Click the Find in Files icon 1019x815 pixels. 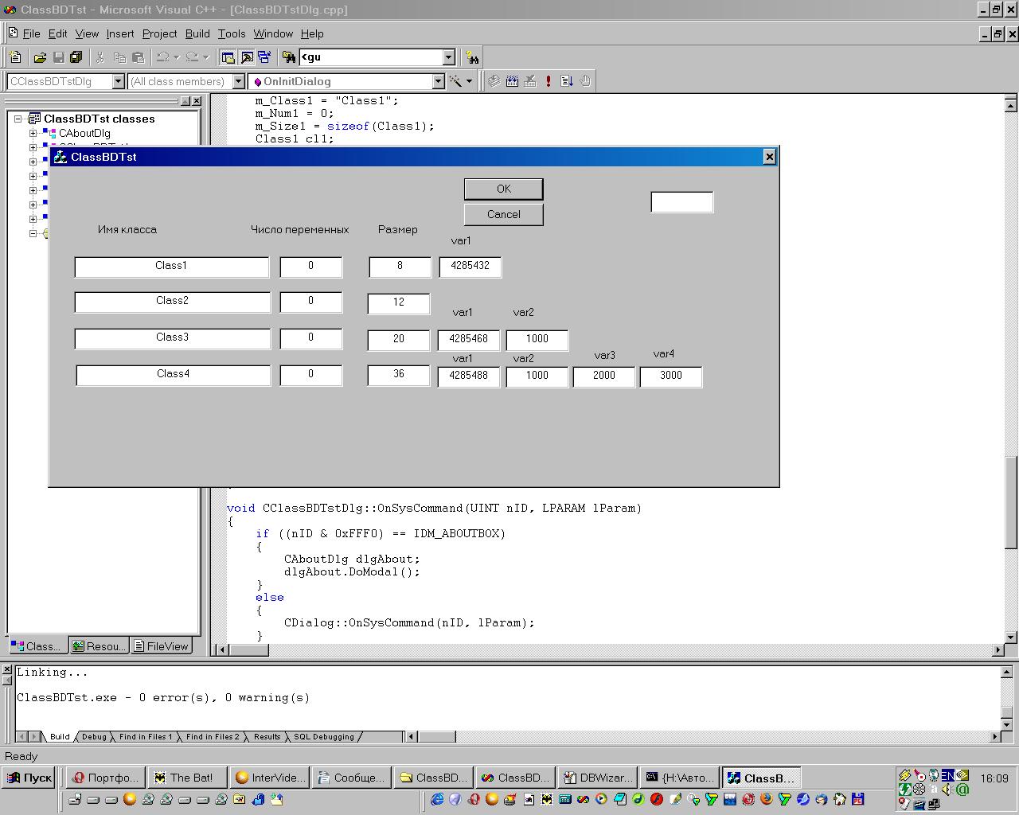coord(289,57)
